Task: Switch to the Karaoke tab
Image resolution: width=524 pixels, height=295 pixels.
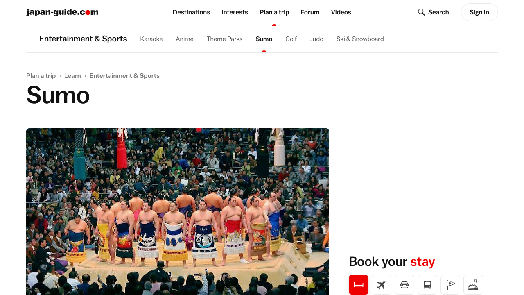Action: 151,39
